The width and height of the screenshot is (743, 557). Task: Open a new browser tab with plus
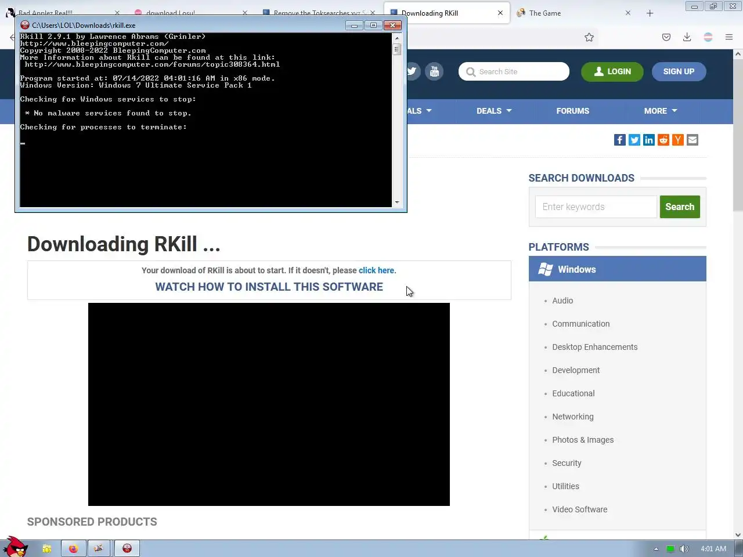pyautogui.click(x=650, y=13)
